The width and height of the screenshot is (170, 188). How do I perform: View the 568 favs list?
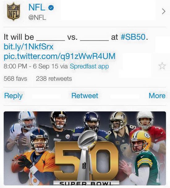(x=15, y=79)
